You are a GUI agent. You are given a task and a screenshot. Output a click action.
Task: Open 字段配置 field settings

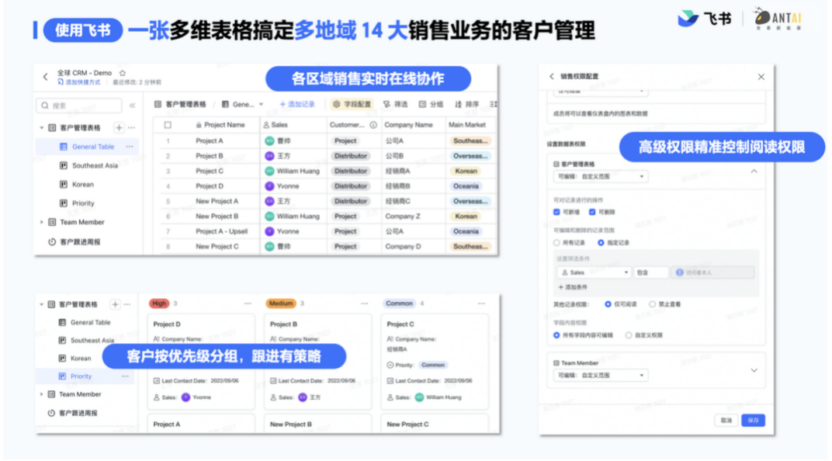coord(352,105)
